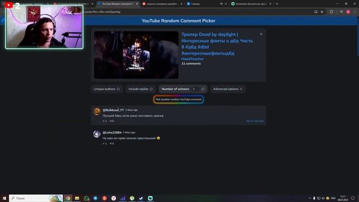
Task: Switch to the Streamlabs browser tab
Action: [x=251, y=4]
